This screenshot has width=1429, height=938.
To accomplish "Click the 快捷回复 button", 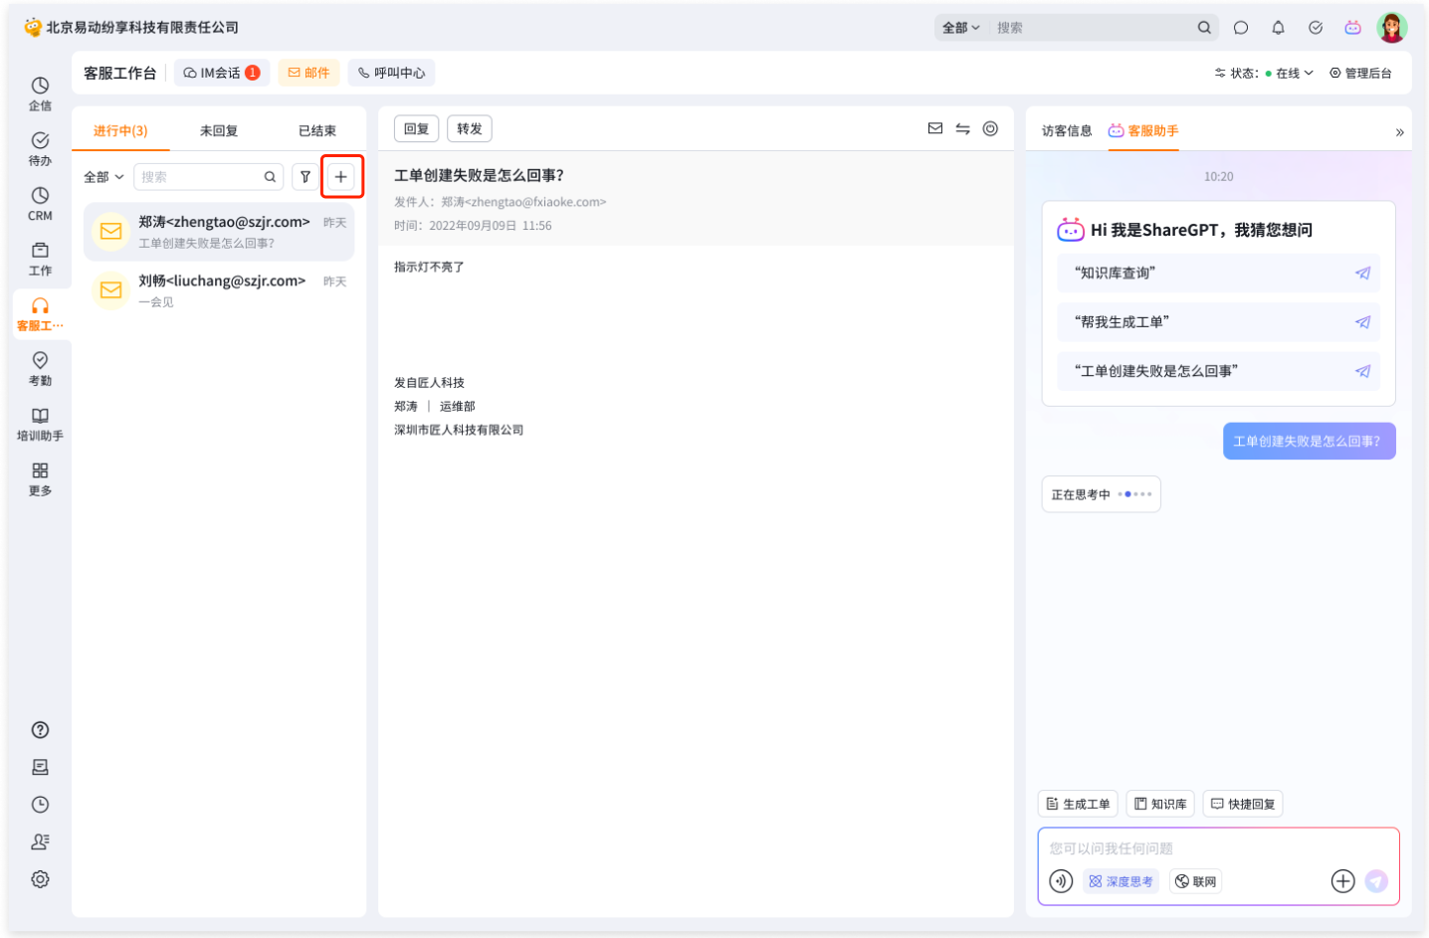I will point(1243,804).
